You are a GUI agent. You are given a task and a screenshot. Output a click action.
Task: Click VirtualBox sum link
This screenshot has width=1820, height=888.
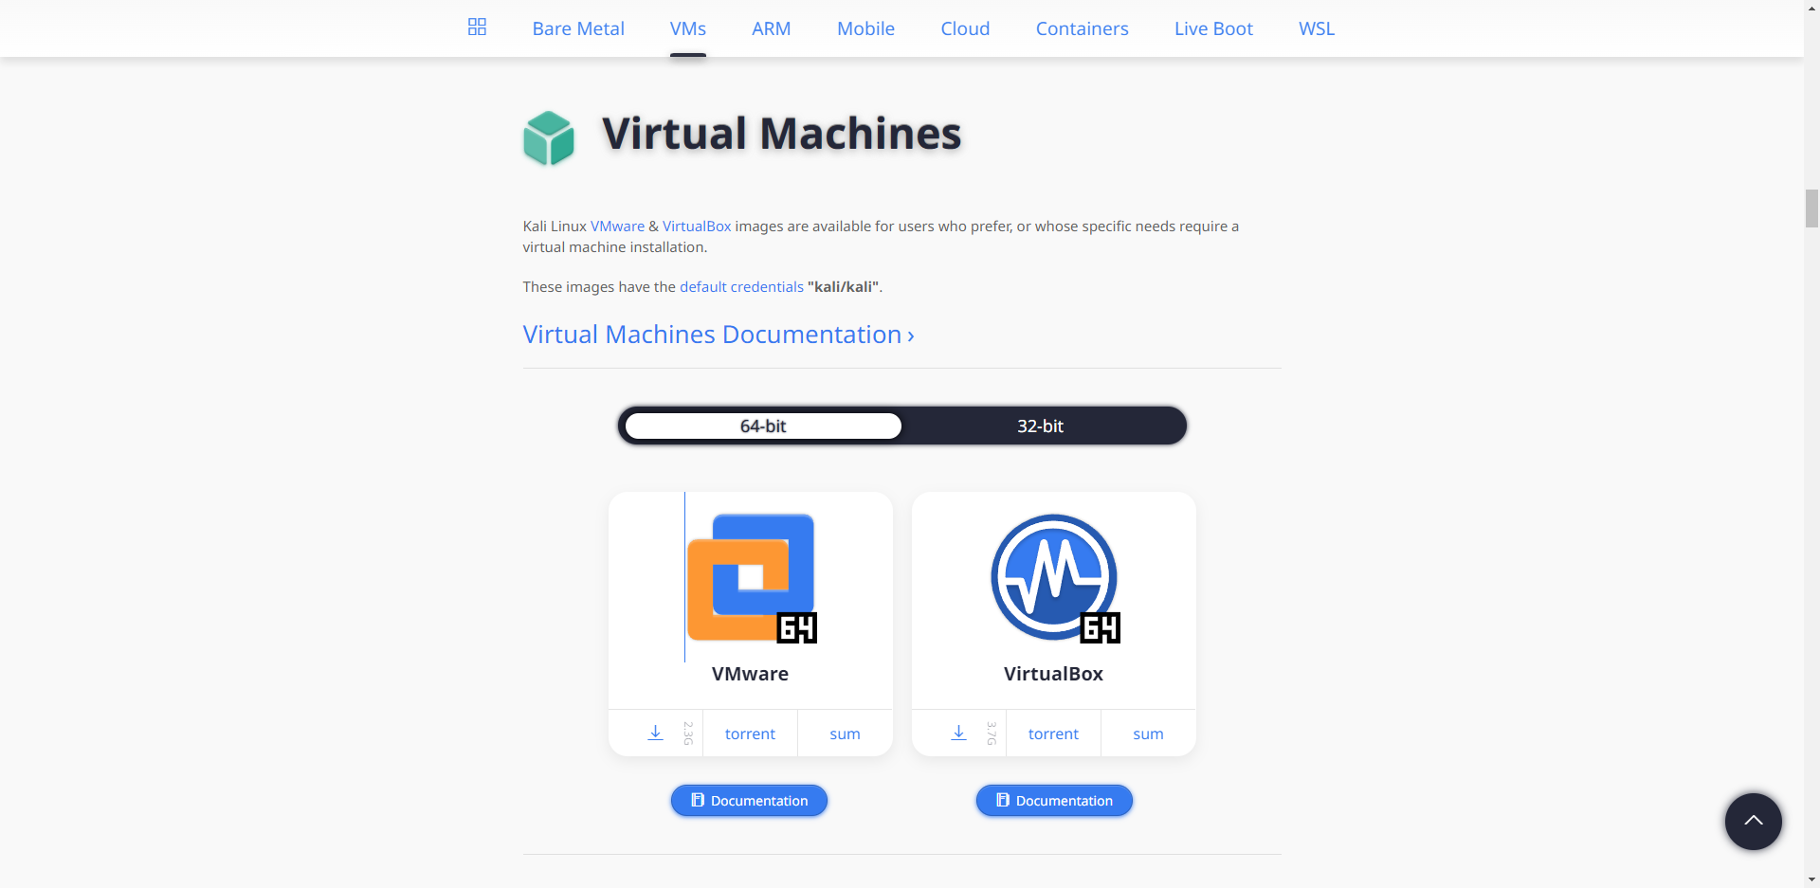1148,734
